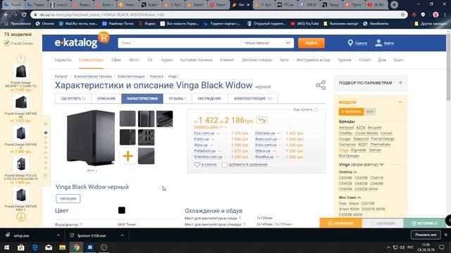
Task: Click the Fractal Design brand link
Action: (x=383, y=139)
